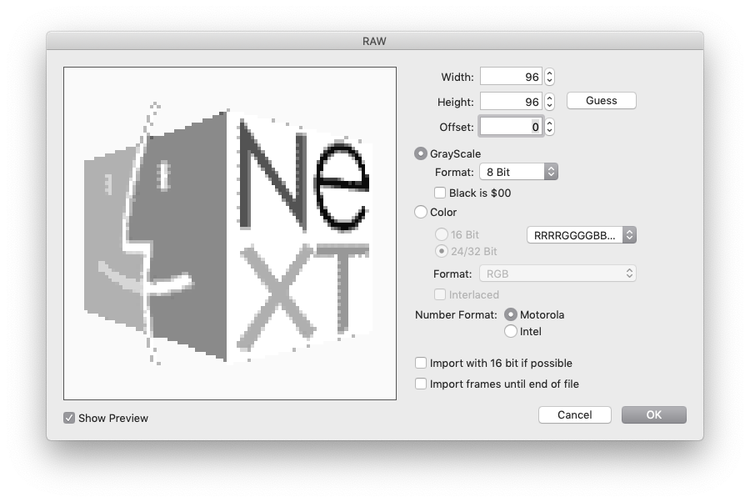Screen dimensions: 750x502
Task: Toggle the Interlaced checkbox
Action: click(439, 294)
